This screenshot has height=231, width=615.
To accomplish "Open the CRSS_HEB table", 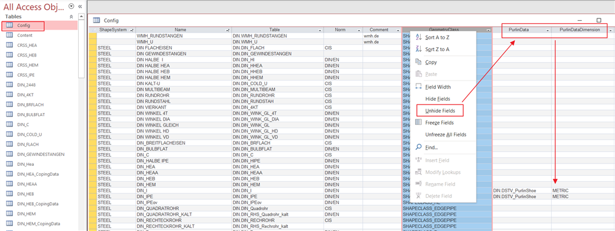I will pos(27,55).
